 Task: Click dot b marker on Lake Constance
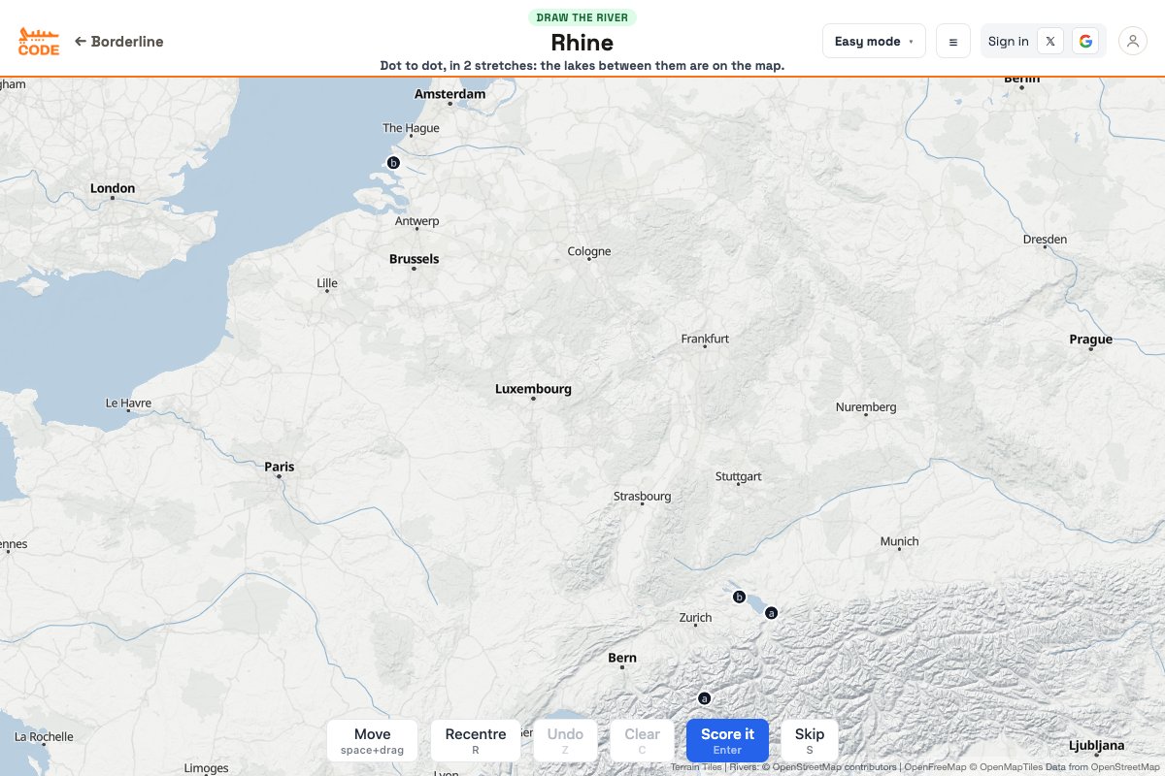click(739, 598)
